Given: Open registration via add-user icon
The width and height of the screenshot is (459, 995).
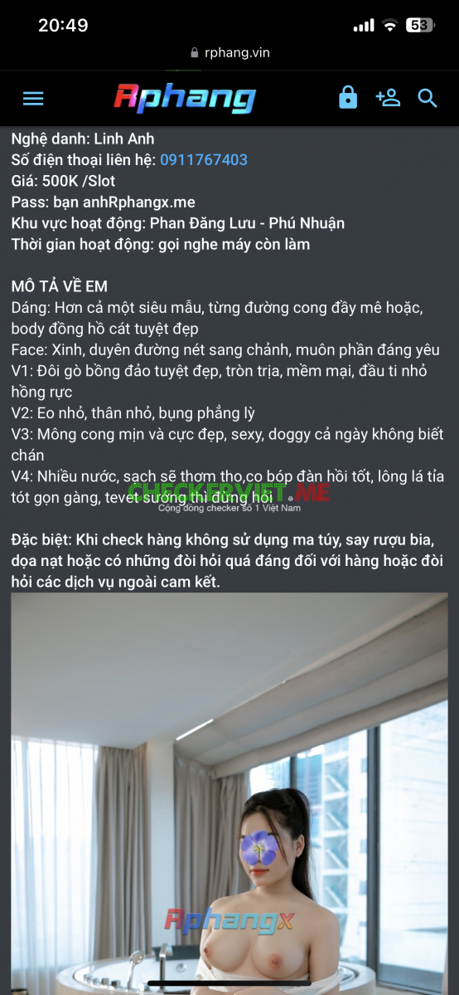Looking at the screenshot, I should 388,99.
